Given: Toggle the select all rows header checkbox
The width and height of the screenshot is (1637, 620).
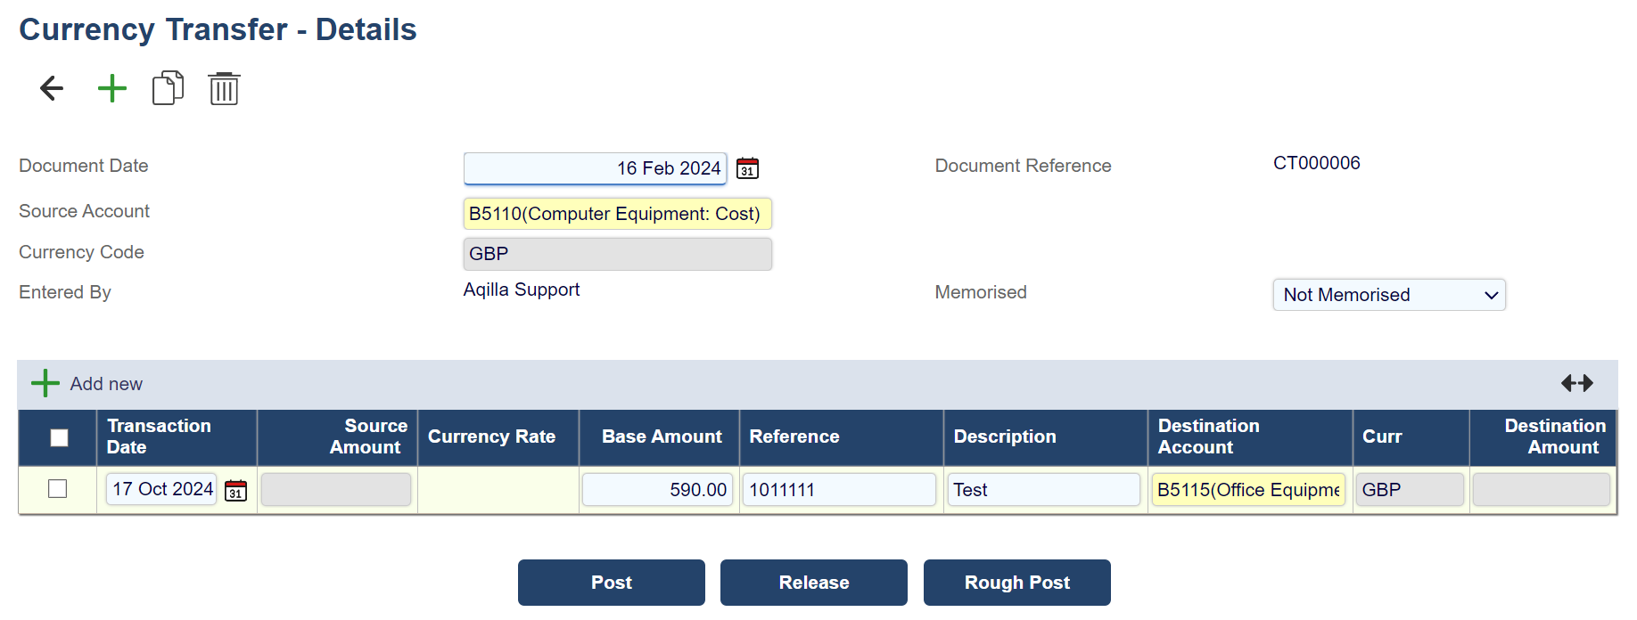Looking at the screenshot, I should tap(59, 437).
